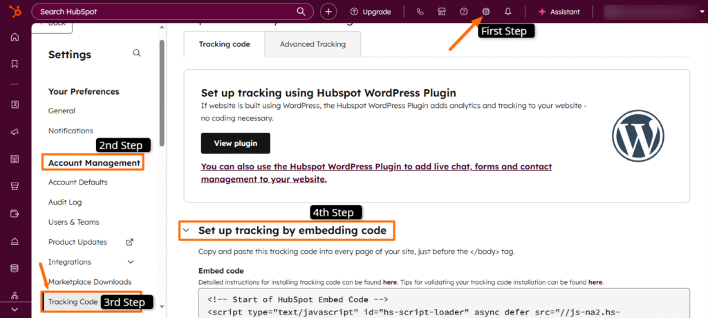Open Marketplace Downloads settings

click(90, 282)
